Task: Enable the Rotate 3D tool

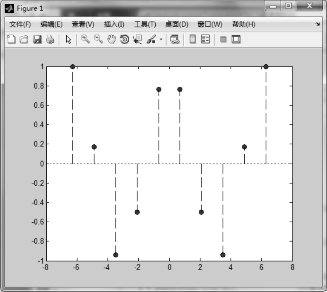Action: pos(124,39)
